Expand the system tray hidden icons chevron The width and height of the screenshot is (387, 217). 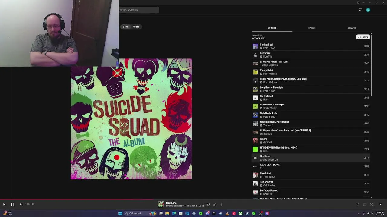[359, 213]
